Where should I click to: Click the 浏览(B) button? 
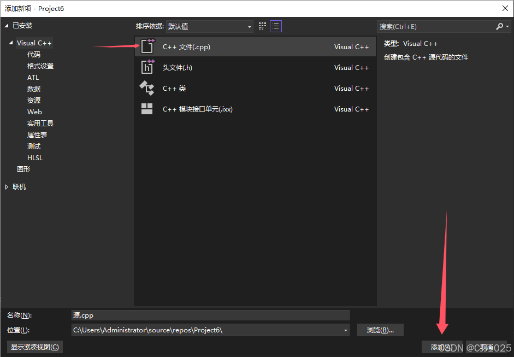pyautogui.click(x=380, y=330)
